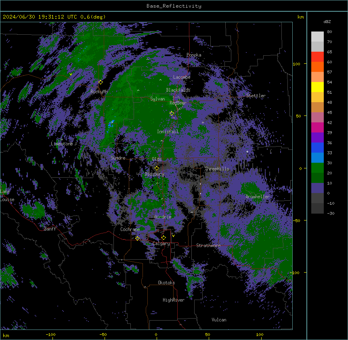
Task: Select the Blackfalds label
Action: 178,90
